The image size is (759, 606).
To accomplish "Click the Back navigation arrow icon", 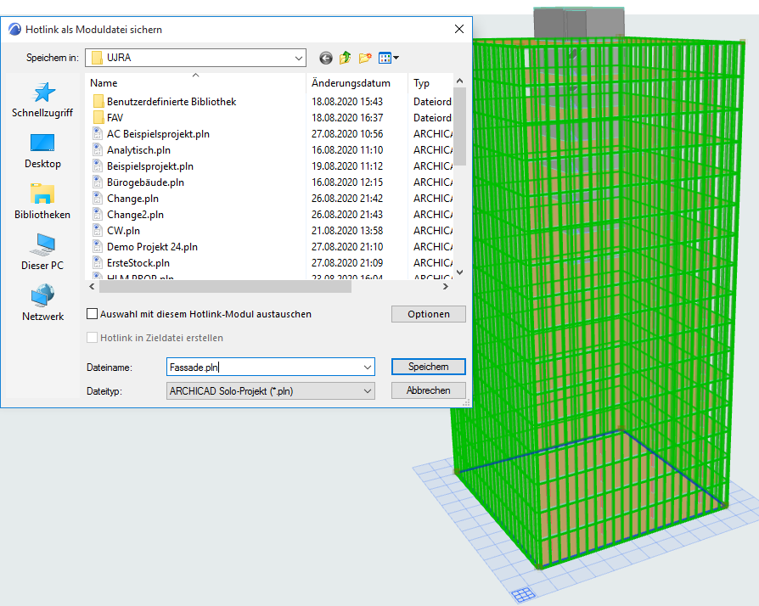I will coord(325,58).
